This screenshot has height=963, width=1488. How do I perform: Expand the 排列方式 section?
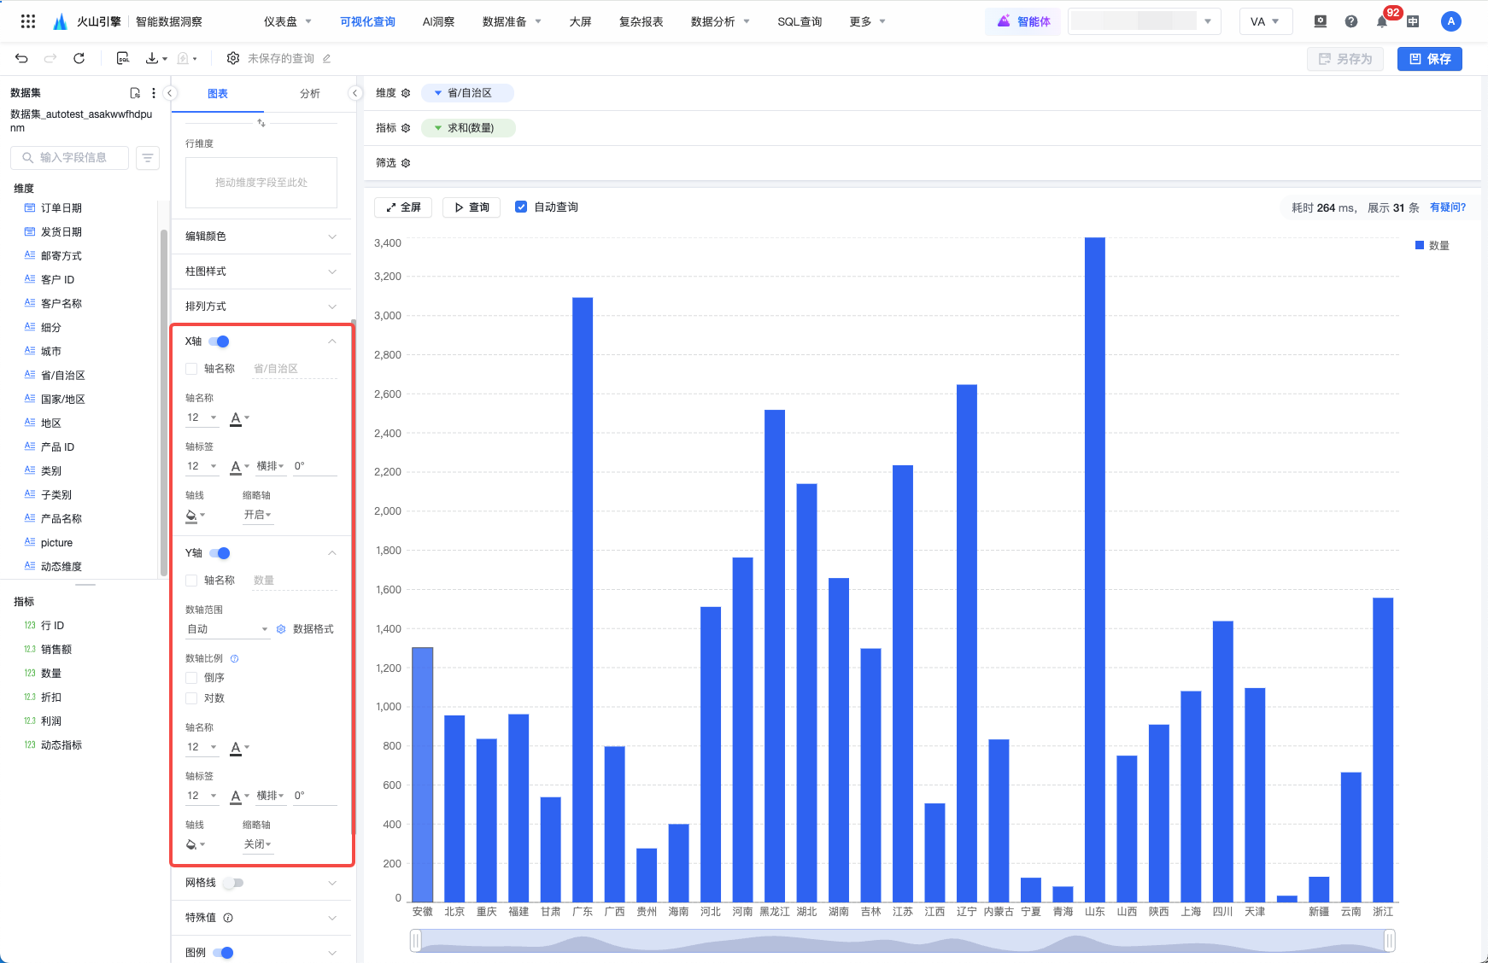tap(261, 306)
